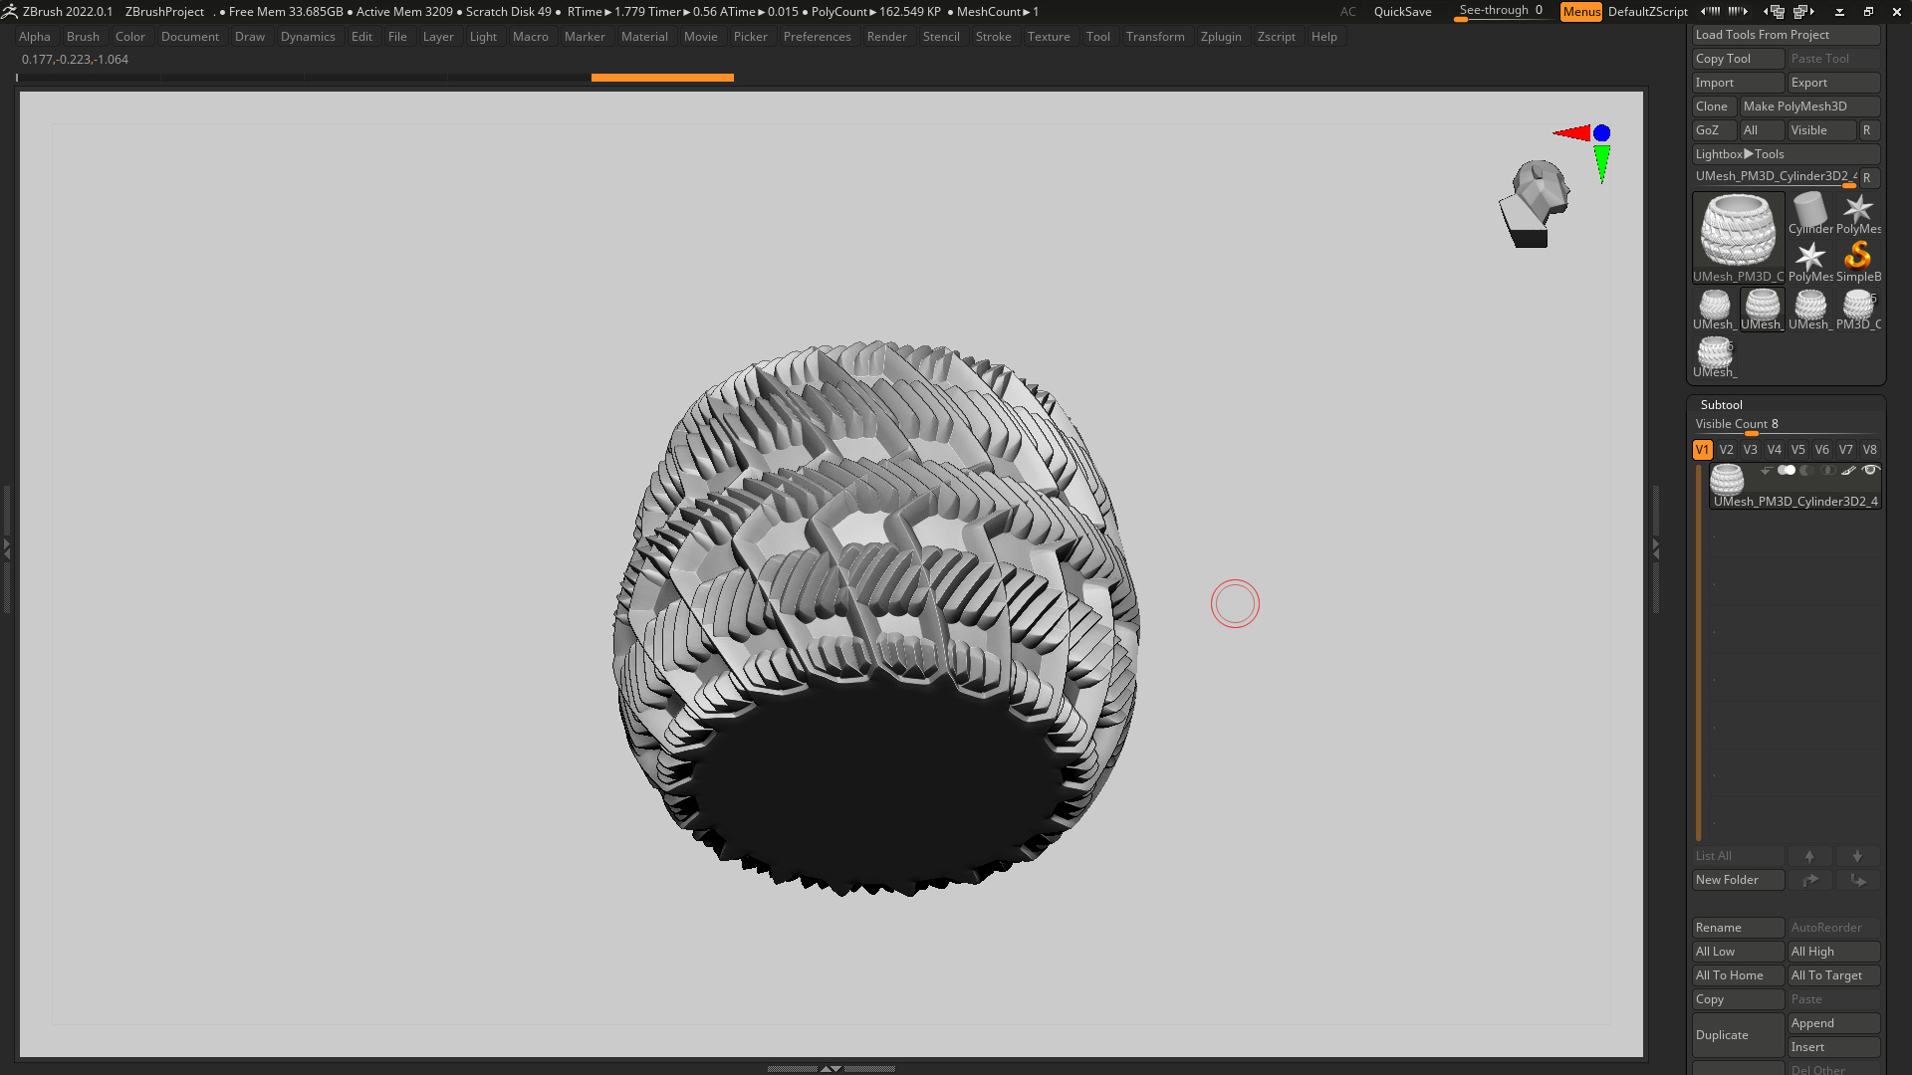
Task: Expand the left tray divider arrows
Action: (x=6, y=547)
